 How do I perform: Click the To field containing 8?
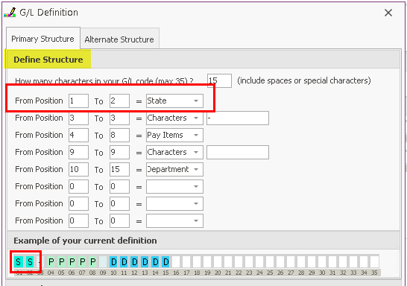[119, 135]
